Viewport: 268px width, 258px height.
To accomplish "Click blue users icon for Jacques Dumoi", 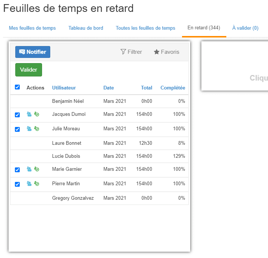I will pos(29,114).
